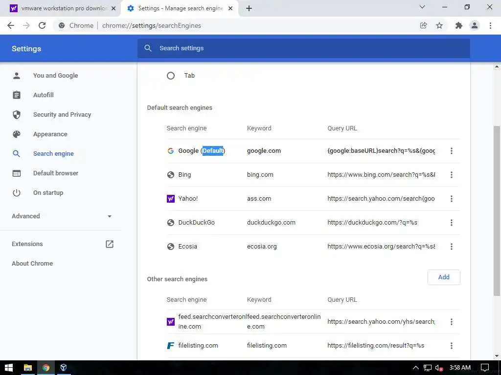Open the Chrome profile avatar
This screenshot has width=501, height=375.
click(475, 25)
